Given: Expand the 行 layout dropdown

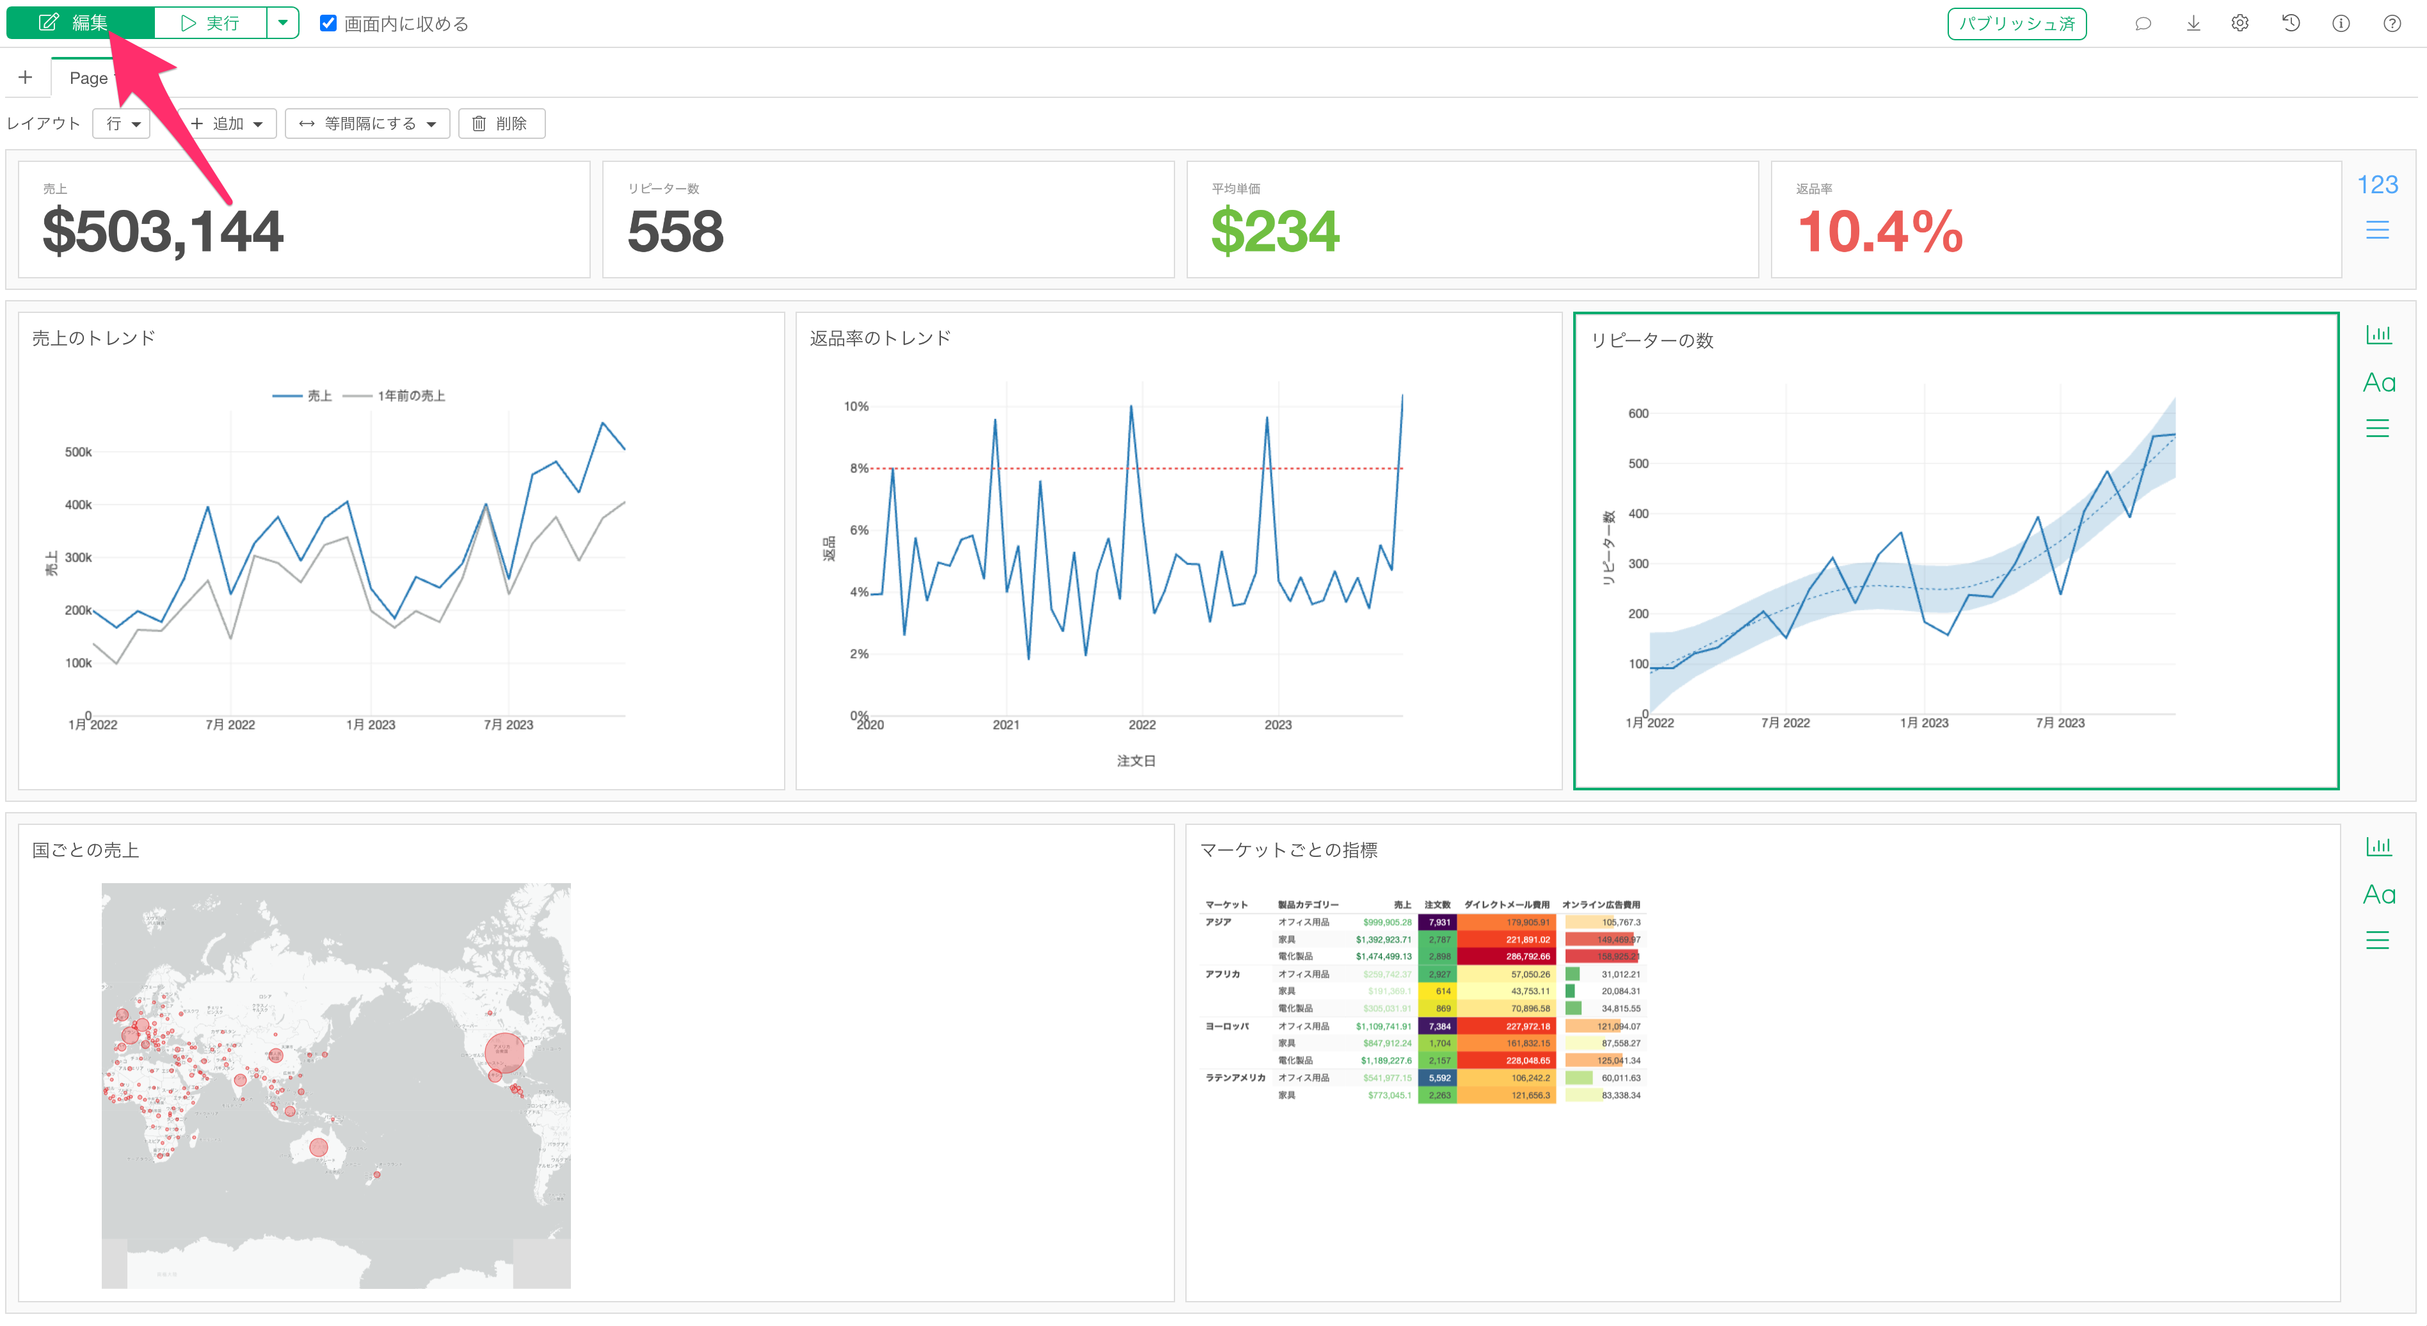Looking at the screenshot, I should point(122,124).
